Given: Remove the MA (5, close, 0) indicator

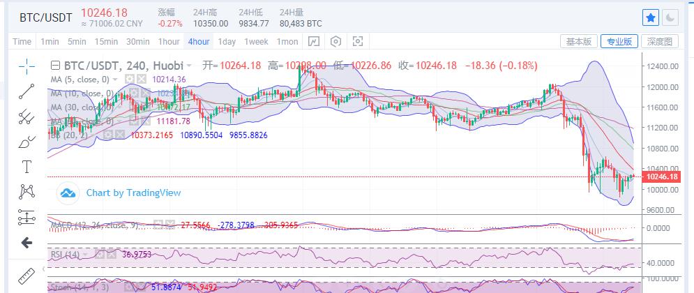Looking at the screenshot, I should tap(140, 80).
